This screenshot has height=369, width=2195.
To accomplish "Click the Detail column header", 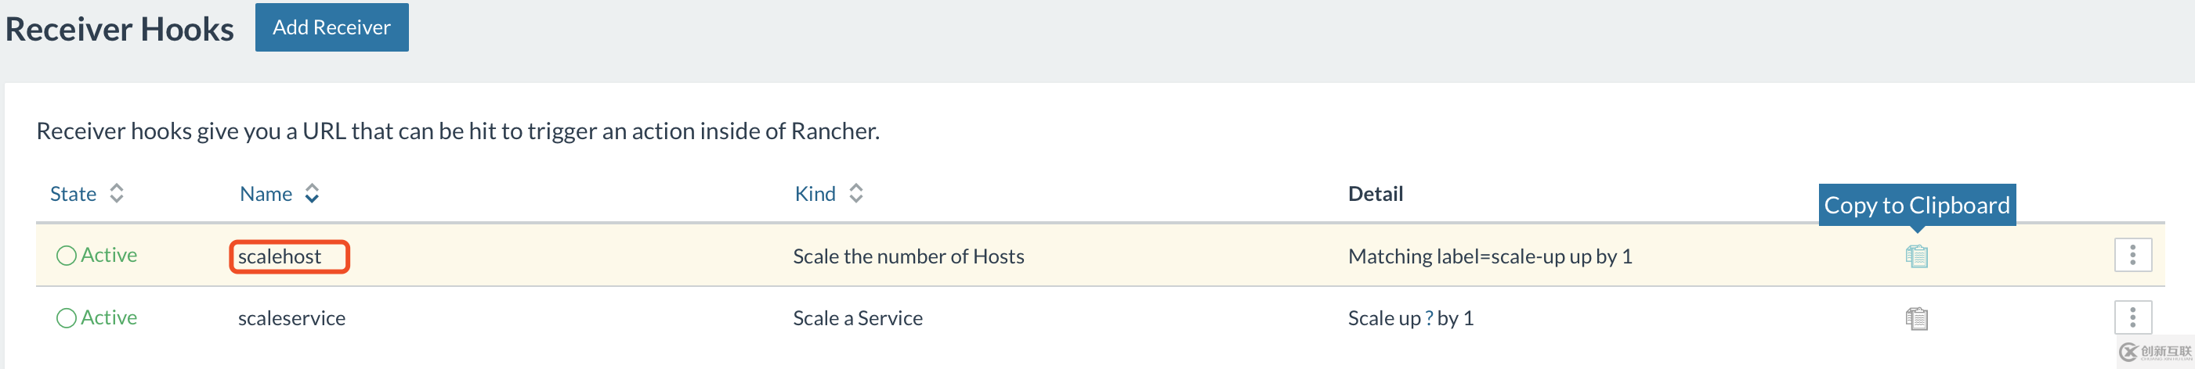I will pos(1376,194).
